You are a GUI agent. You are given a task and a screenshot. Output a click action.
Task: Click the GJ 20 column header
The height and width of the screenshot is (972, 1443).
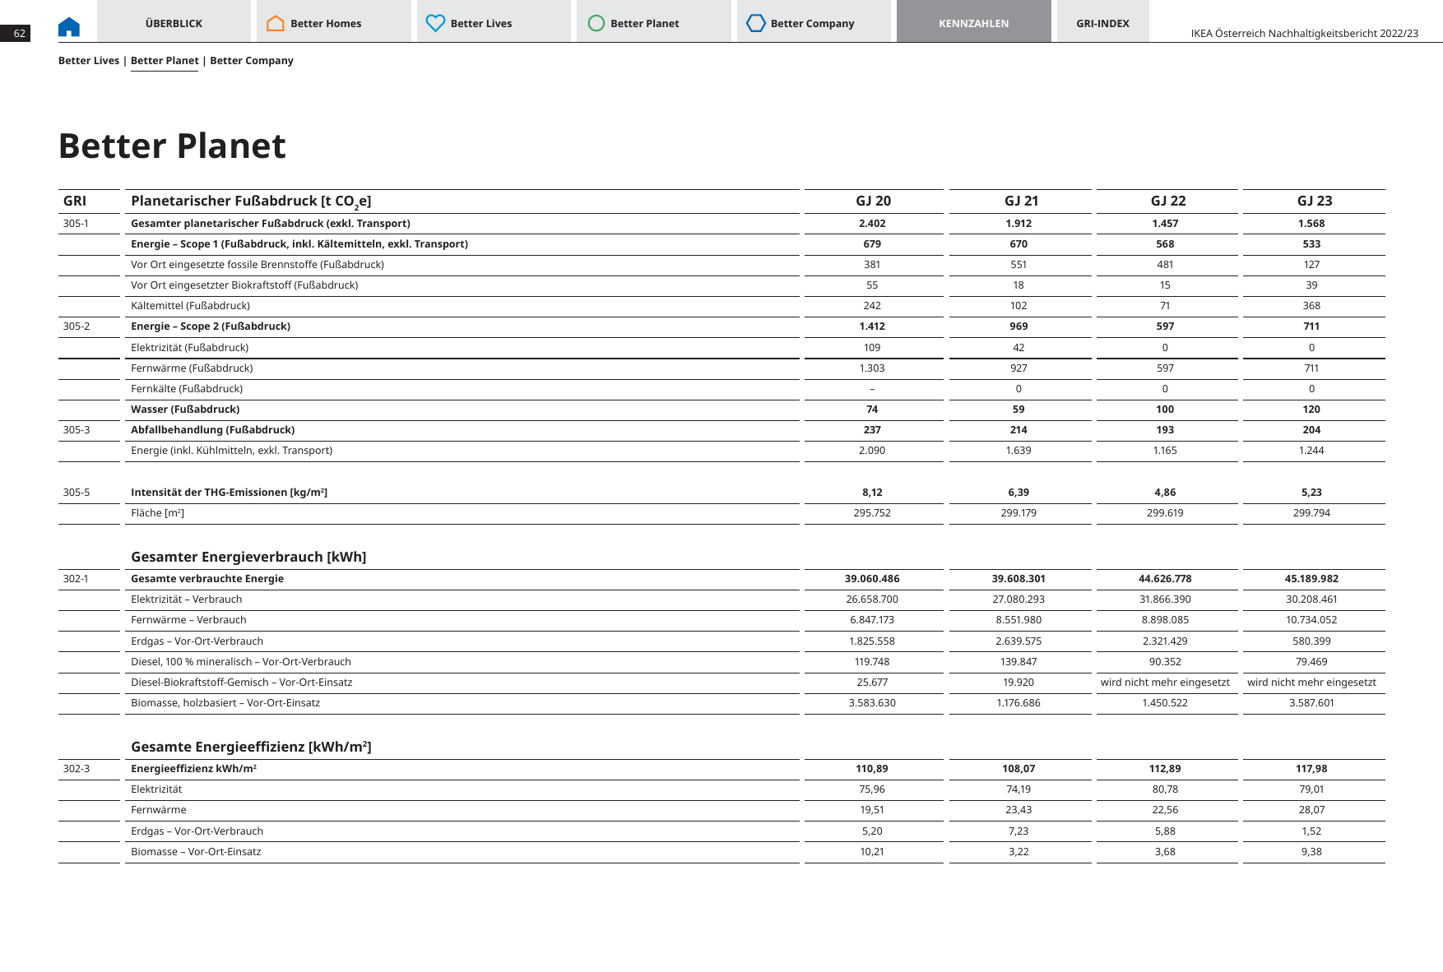(x=873, y=201)
